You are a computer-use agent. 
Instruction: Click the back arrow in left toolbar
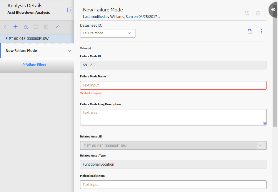(x=5, y=27)
